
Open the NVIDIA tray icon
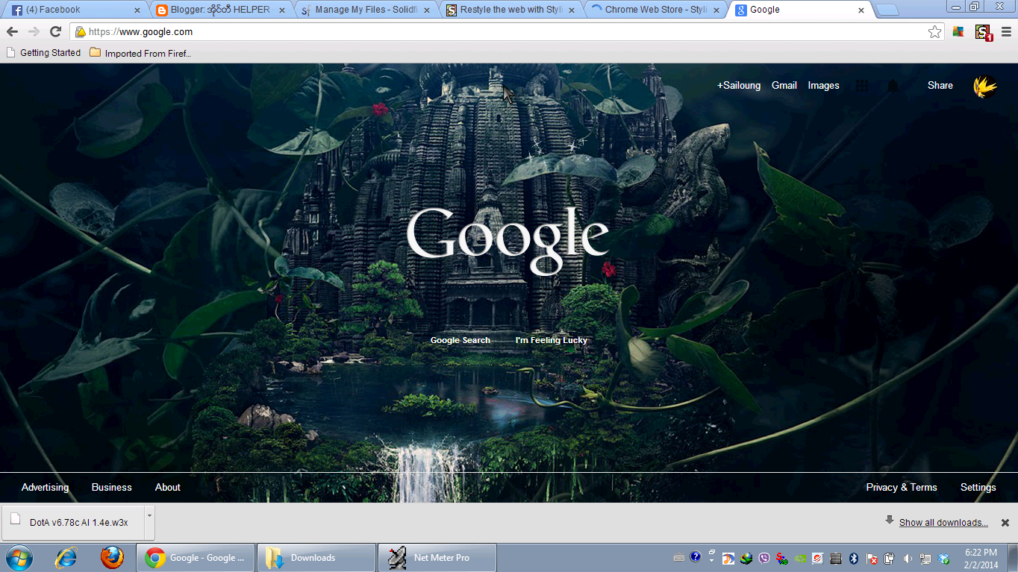click(x=799, y=558)
